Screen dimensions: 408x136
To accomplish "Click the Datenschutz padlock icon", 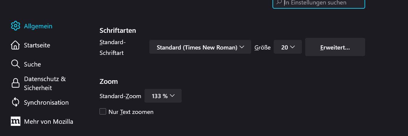I will 15,83.
